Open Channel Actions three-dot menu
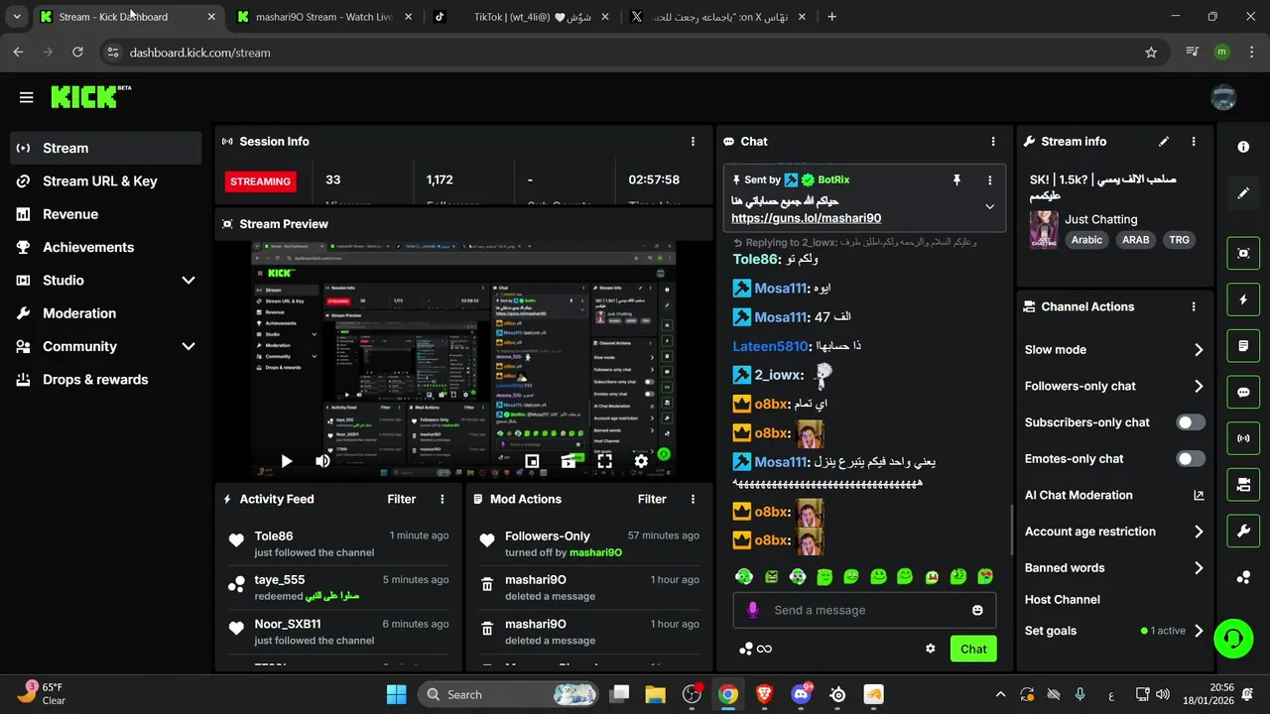The image size is (1270, 714). pyautogui.click(x=1194, y=307)
